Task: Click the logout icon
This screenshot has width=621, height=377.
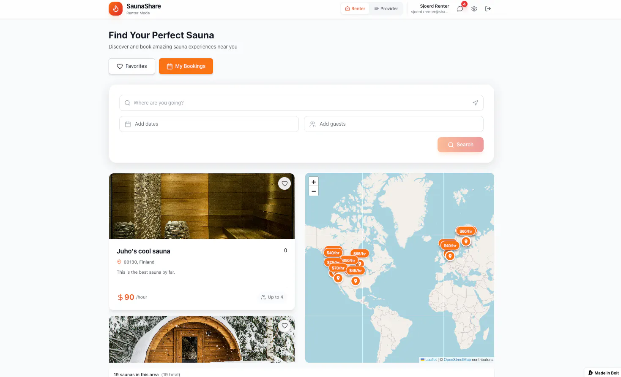Action: tap(488, 8)
